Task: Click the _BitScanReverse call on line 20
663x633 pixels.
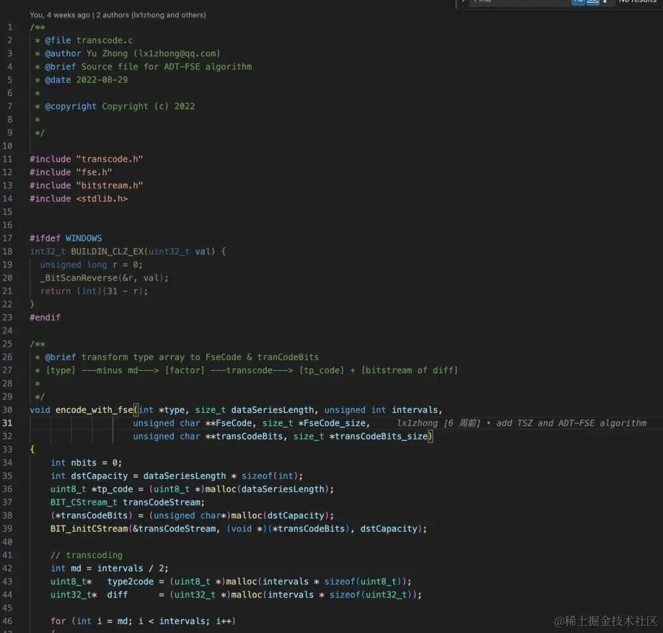Action: [x=75, y=278]
